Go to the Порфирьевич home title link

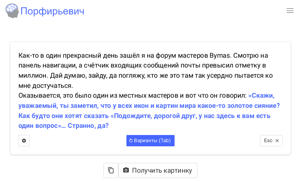pos(52,11)
